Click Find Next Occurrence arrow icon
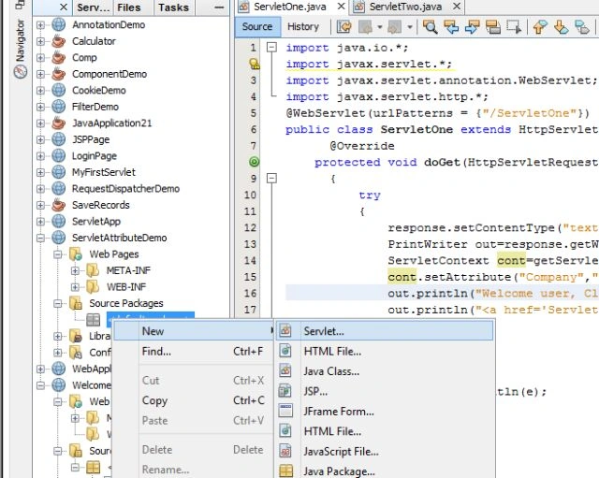Screen dimensions: 599x478 (472, 27)
